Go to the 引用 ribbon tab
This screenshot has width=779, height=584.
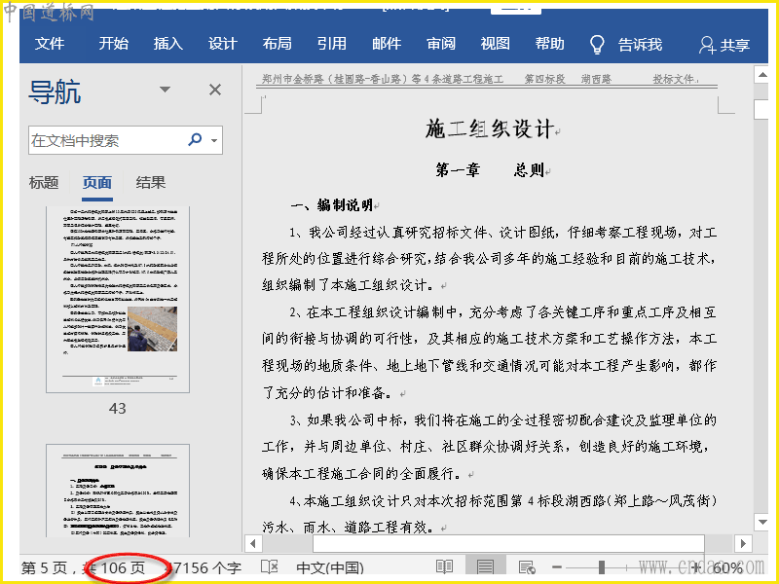(x=332, y=44)
